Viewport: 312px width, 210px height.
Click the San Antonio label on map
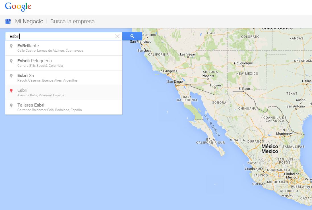[296, 106]
